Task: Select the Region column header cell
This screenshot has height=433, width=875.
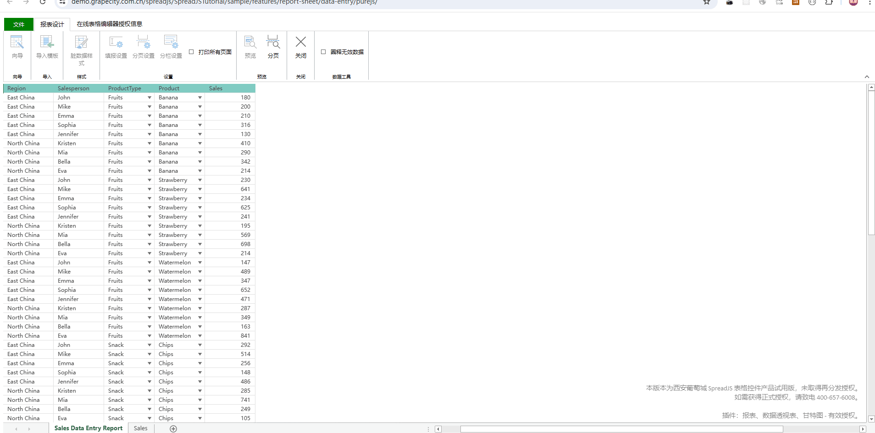Action: point(28,88)
